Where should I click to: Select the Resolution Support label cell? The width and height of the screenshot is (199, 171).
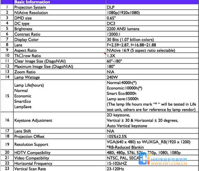click(x=31, y=144)
